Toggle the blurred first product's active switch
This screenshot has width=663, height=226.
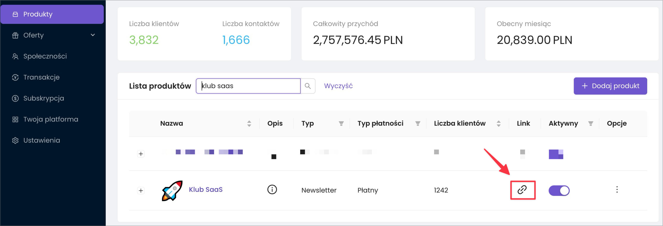pyautogui.click(x=556, y=154)
